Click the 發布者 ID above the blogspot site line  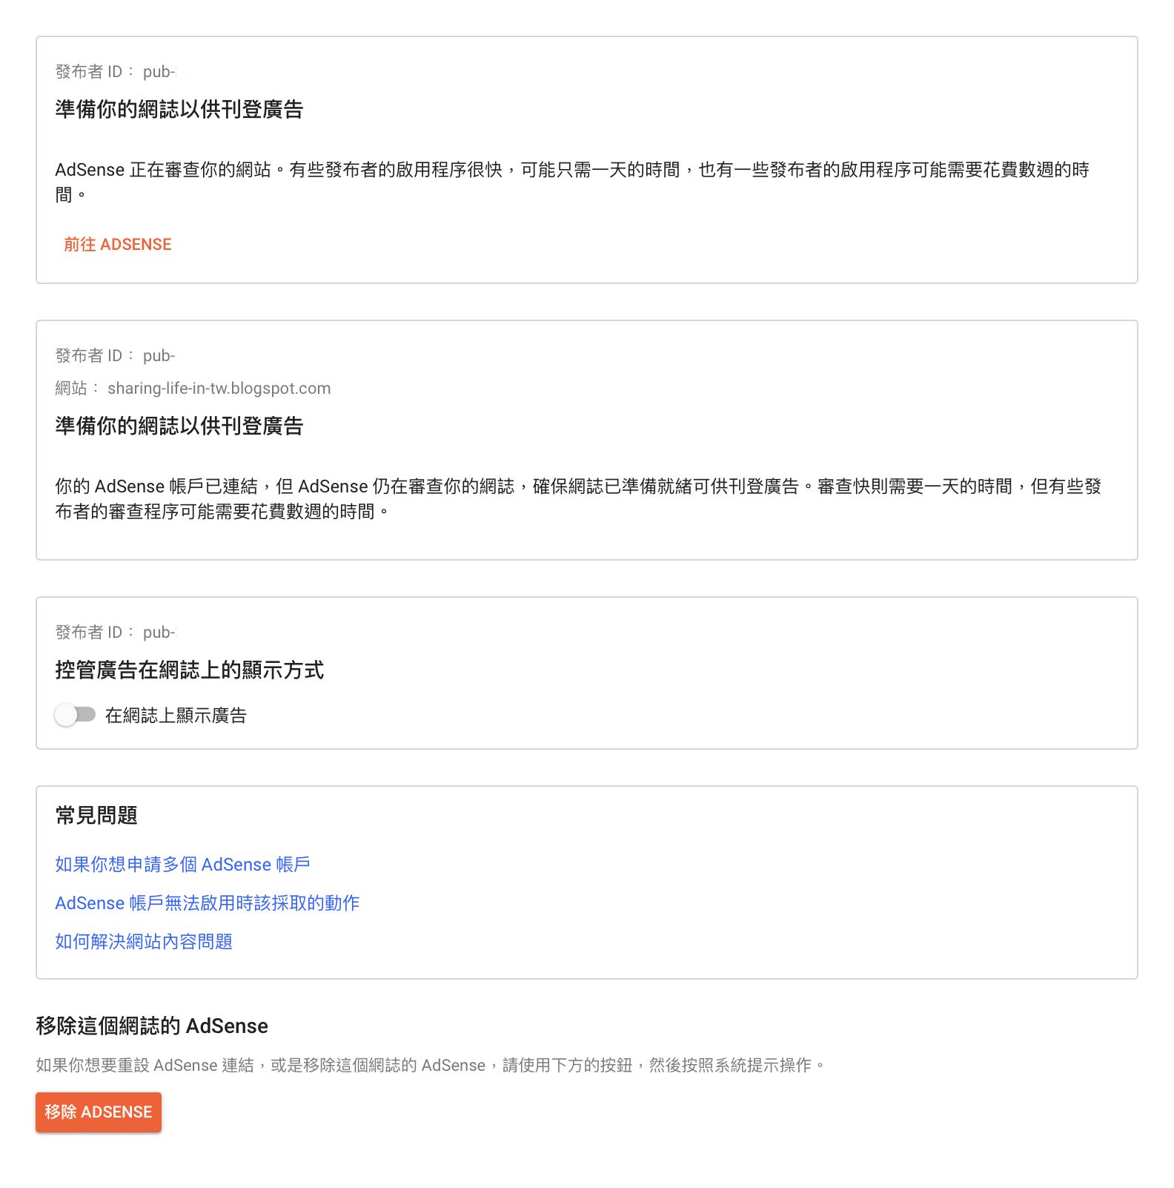click(x=116, y=356)
